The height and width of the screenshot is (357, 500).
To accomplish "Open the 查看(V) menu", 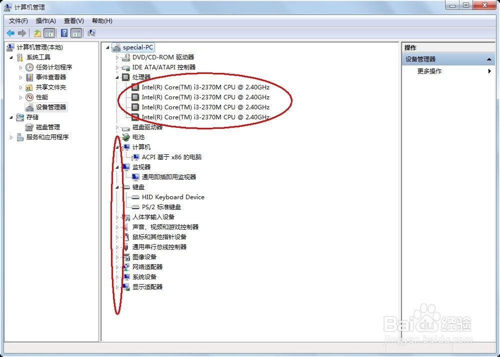I will click(73, 21).
